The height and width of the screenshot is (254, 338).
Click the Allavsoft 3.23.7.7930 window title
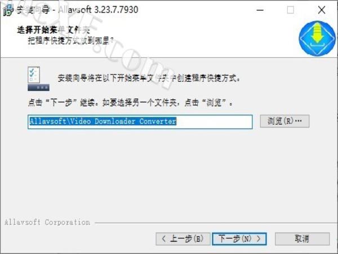click(78, 10)
